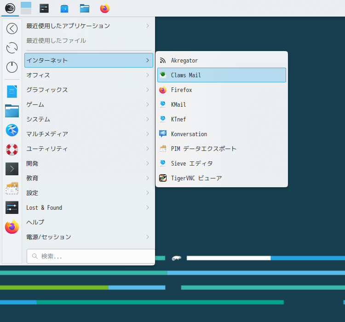The image size is (345, 322).
Task: Expand the 電源/セッション category arrow
Action: pos(148,237)
